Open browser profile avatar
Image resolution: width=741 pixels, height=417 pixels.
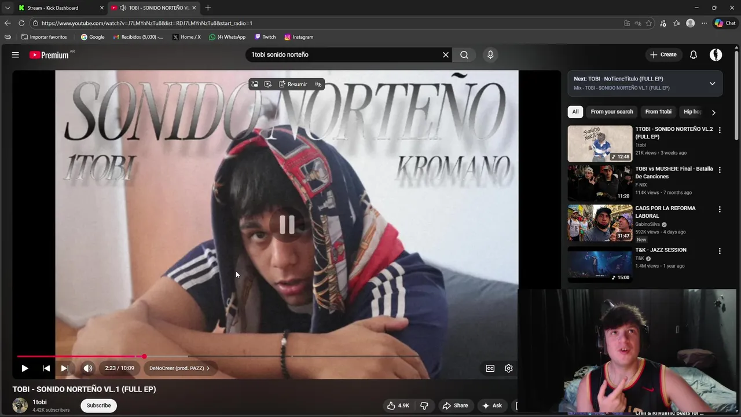[691, 23]
